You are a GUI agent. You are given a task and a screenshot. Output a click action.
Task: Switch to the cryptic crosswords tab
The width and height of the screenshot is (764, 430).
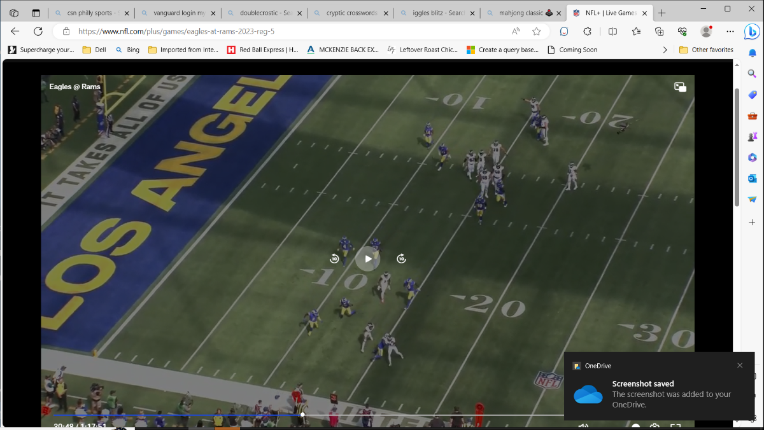click(351, 13)
